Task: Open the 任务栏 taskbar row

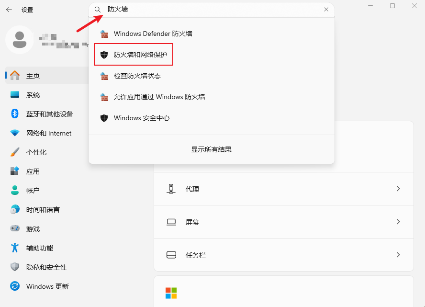Action: pyautogui.click(x=284, y=255)
